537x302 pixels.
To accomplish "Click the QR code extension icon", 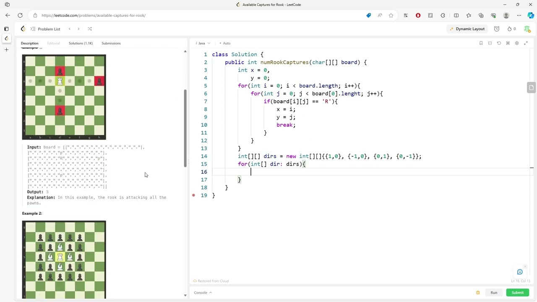I will pyautogui.click(x=406, y=16).
